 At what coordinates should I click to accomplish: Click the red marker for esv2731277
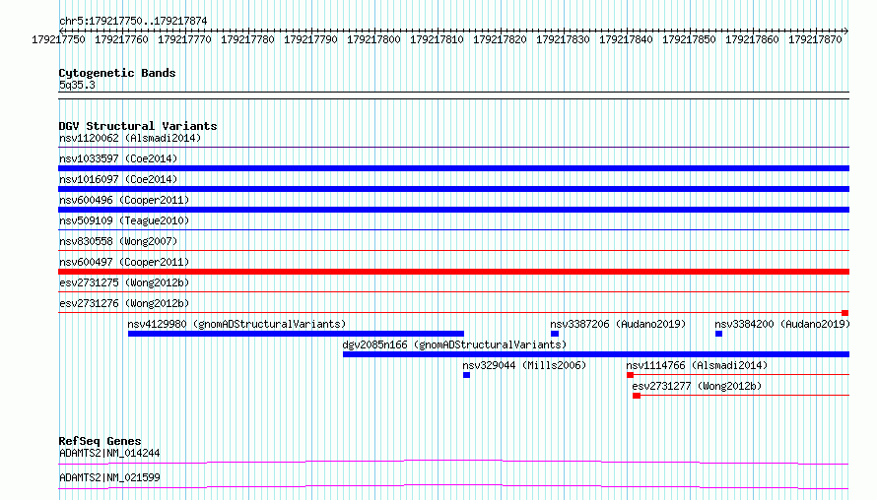point(637,396)
